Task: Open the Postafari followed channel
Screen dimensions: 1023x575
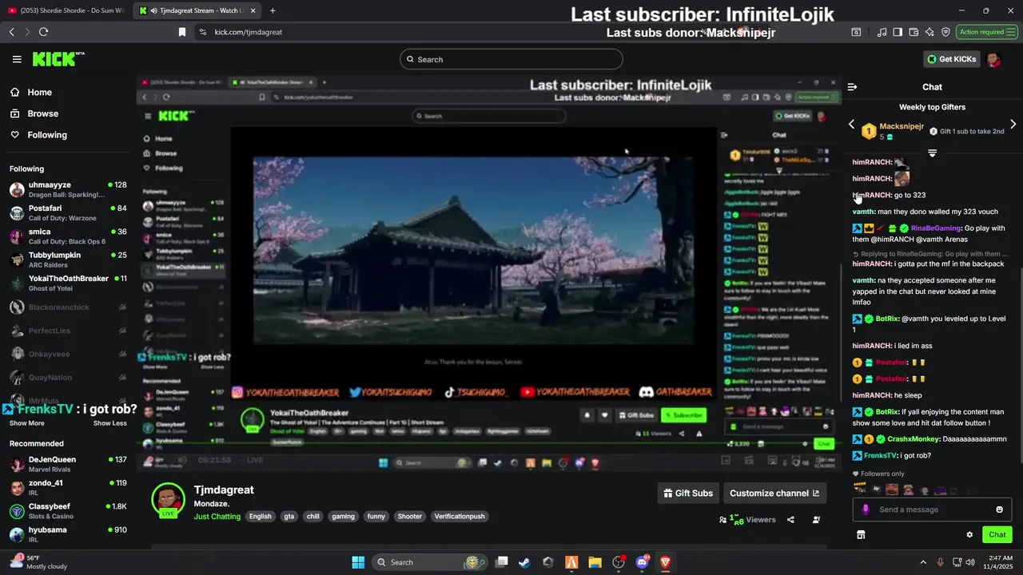Action: 68,212
